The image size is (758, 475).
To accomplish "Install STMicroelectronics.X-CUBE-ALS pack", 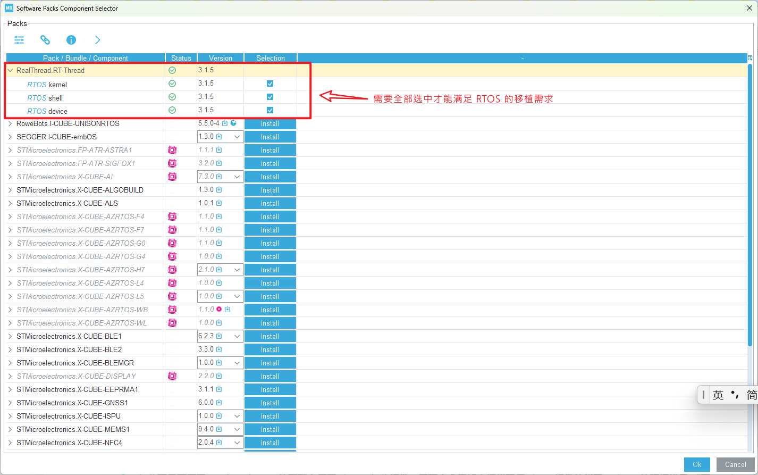I will coord(270,203).
